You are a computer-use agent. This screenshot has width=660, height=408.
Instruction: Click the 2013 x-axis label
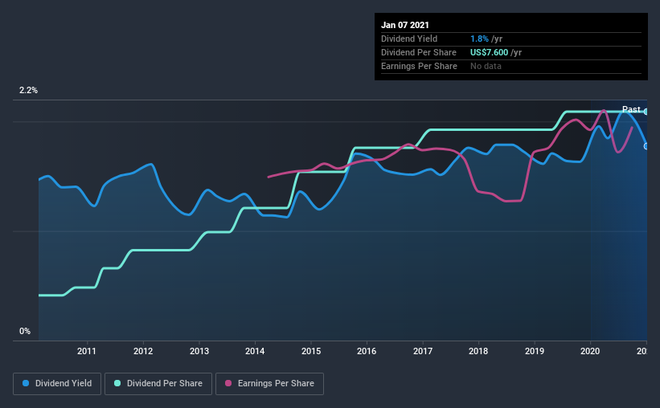(199, 351)
